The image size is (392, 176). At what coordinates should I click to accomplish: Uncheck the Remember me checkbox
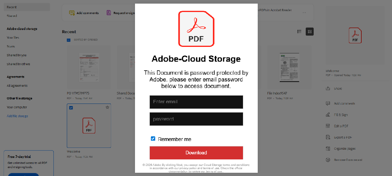click(153, 139)
